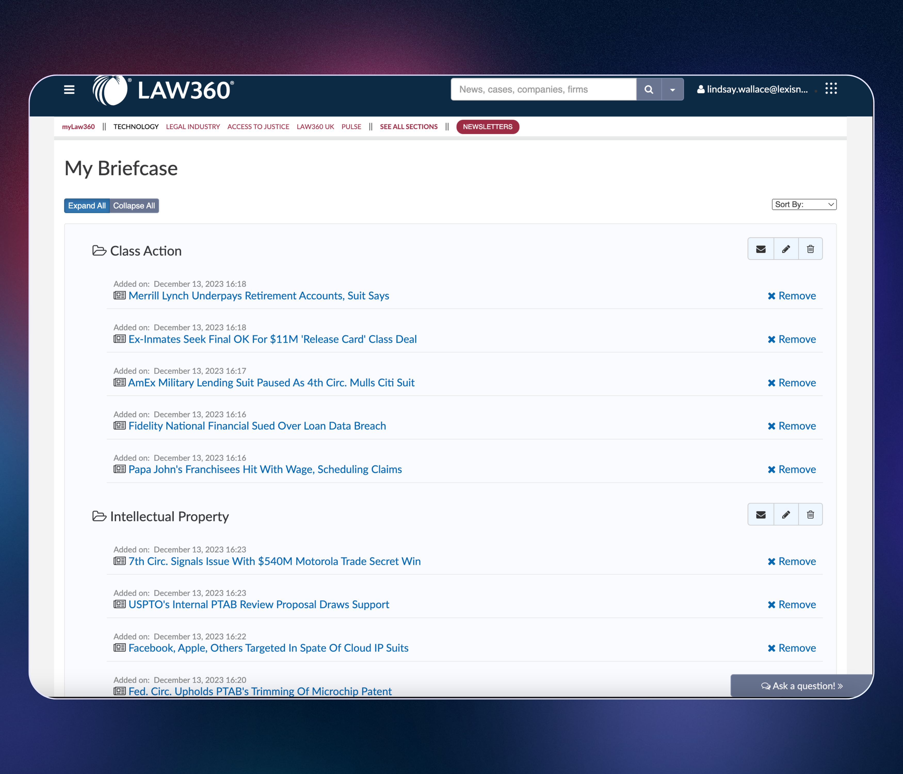Open the AmEx Military Lending Suit article
This screenshot has height=774, width=903.
[271, 383]
